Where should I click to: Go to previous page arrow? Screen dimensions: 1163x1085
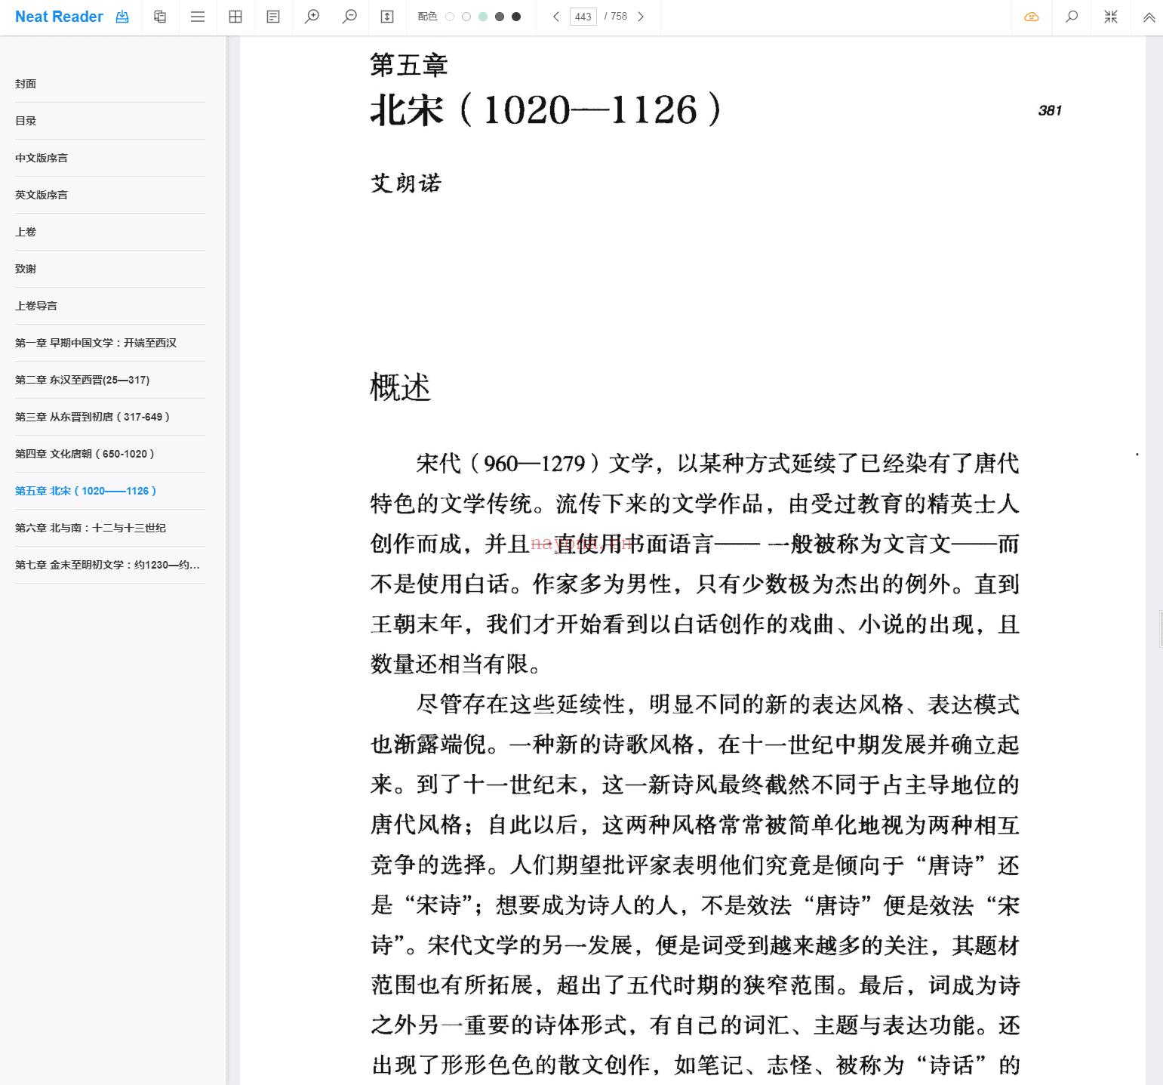[x=556, y=17]
